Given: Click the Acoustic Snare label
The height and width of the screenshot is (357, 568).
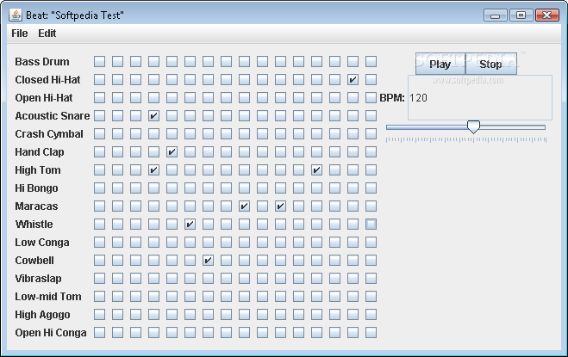Looking at the screenshot, I should (53, 116).
